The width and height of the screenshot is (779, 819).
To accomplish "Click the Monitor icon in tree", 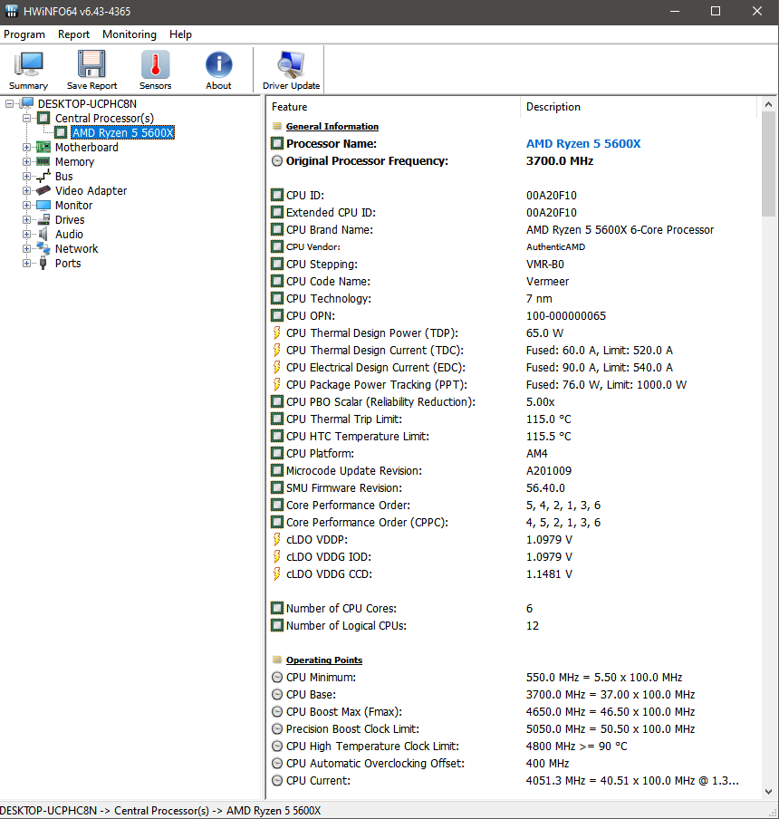I will point(43,206).
